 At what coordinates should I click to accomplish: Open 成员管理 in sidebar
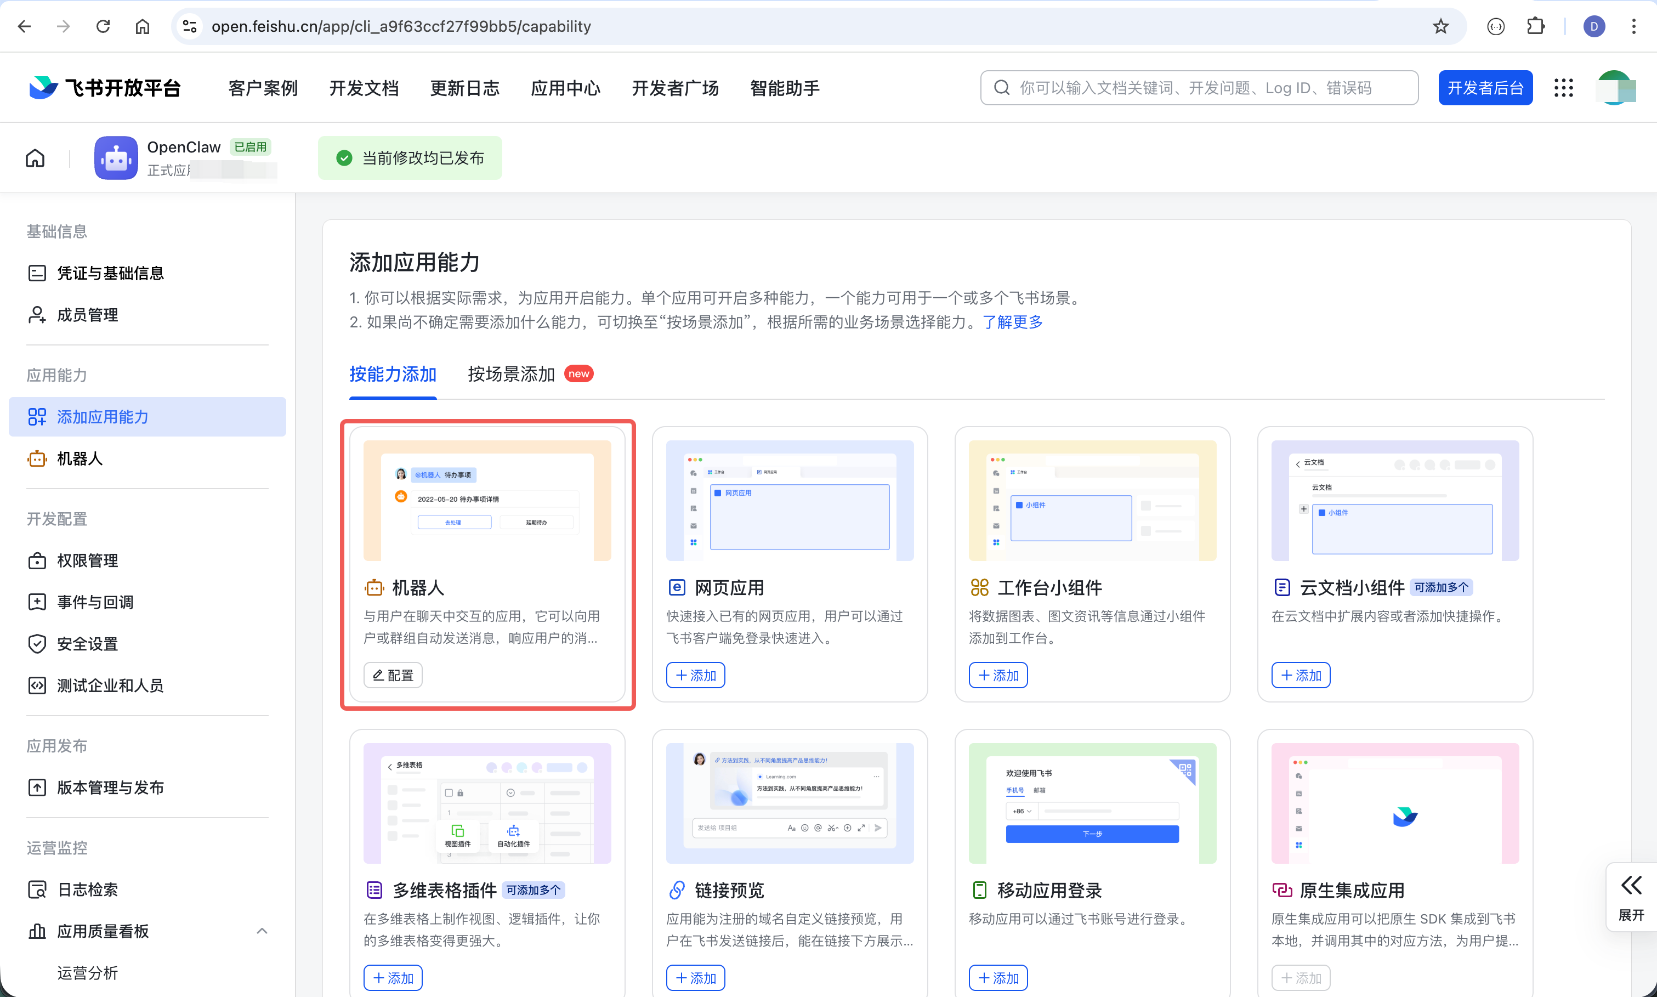pos(147,314)
